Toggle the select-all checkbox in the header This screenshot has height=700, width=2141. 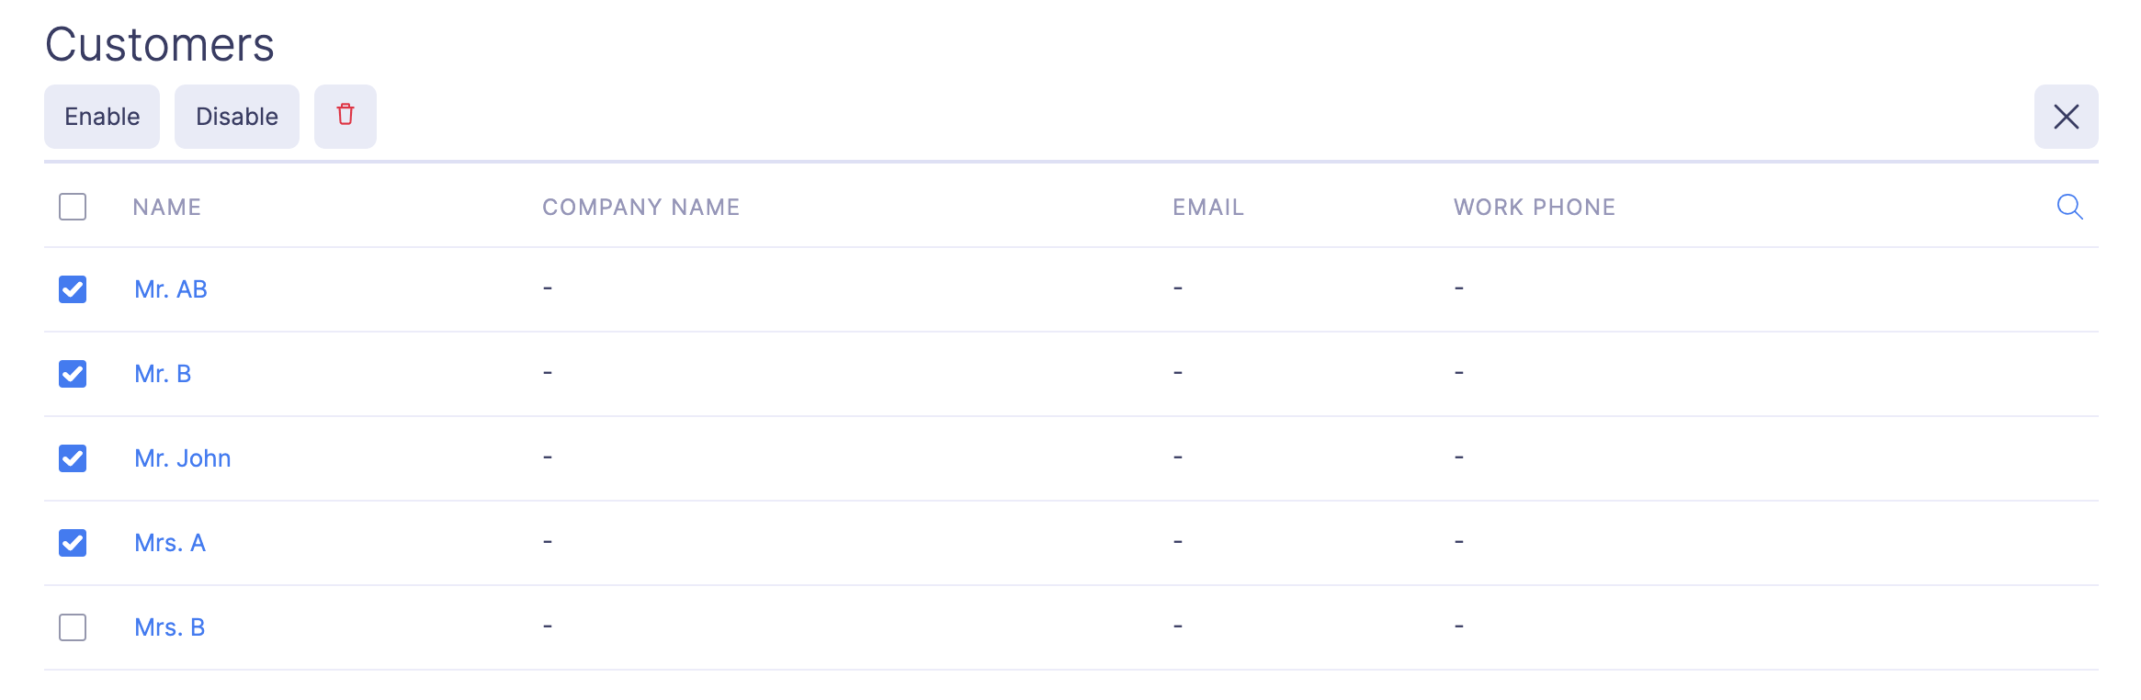click(x=72, y=207)
